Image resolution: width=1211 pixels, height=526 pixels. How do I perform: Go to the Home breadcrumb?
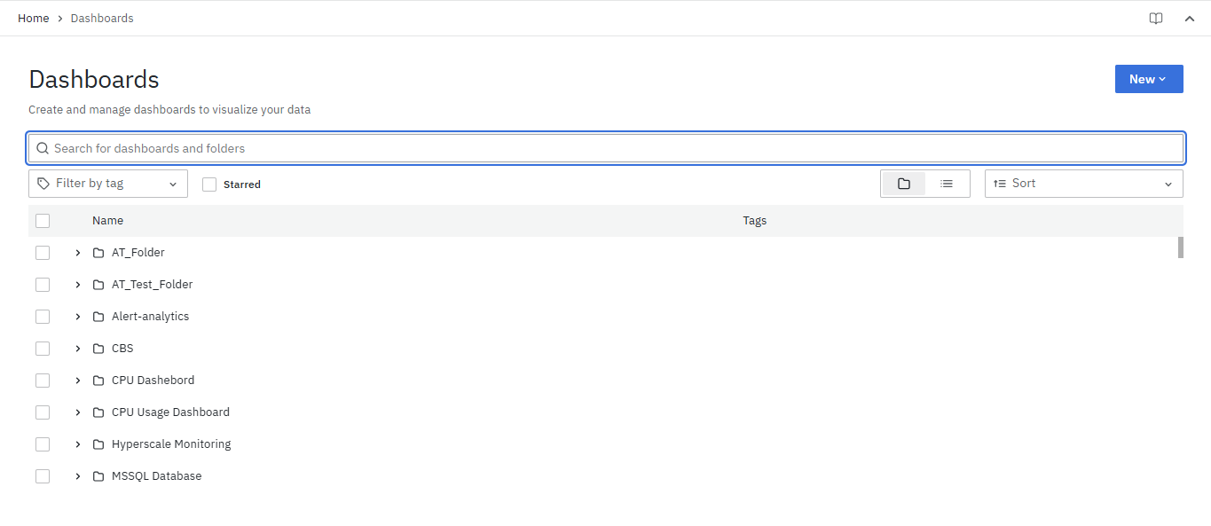tap(34, 18)
